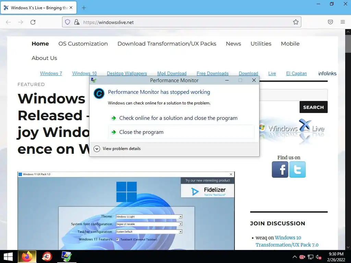Click the red camera tray icon

pyautogui.click(x=302, y=257)
